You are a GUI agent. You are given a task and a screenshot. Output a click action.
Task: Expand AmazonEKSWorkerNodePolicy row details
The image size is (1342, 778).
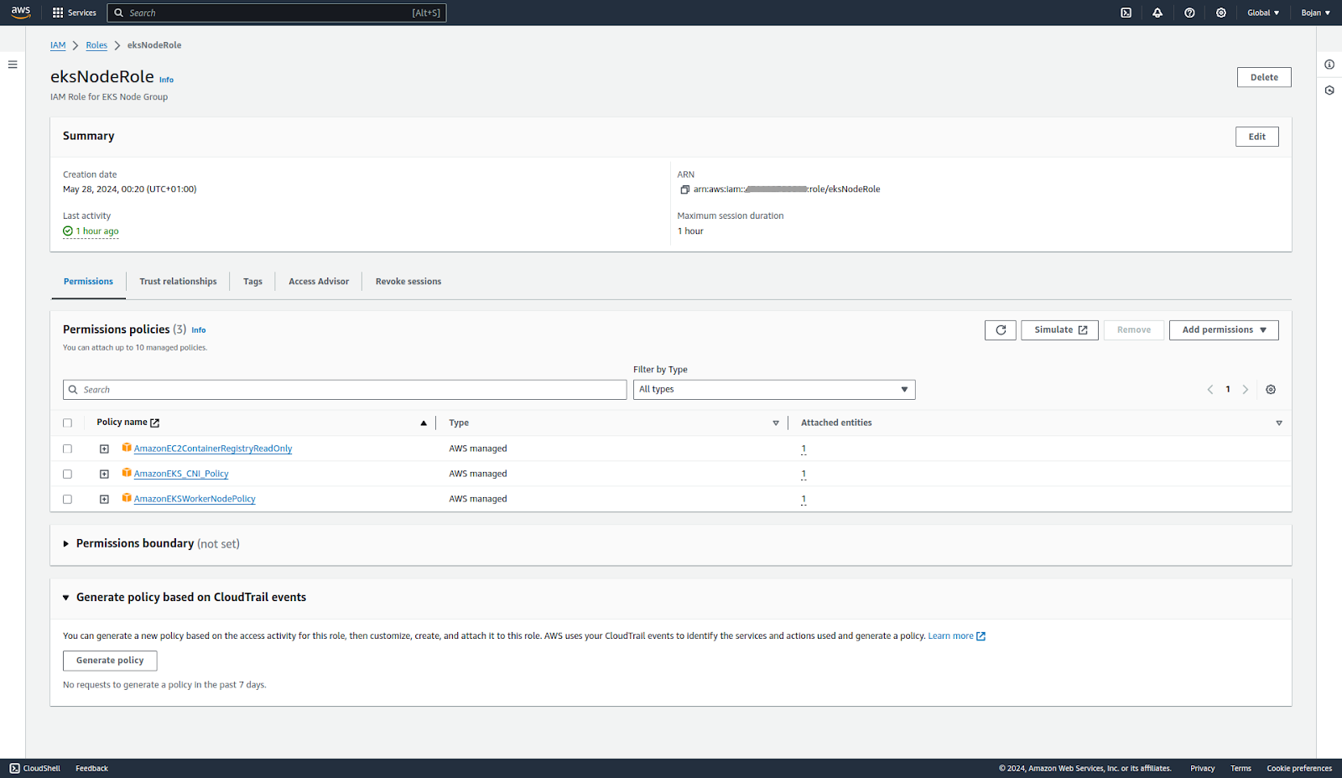[104, 500]
